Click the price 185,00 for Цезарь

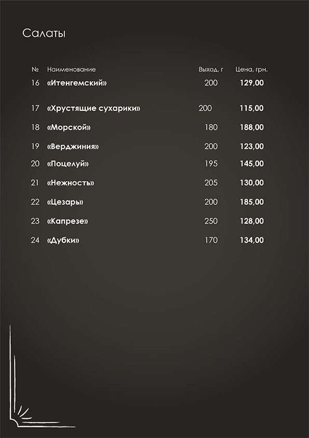[x=252, y=202]
